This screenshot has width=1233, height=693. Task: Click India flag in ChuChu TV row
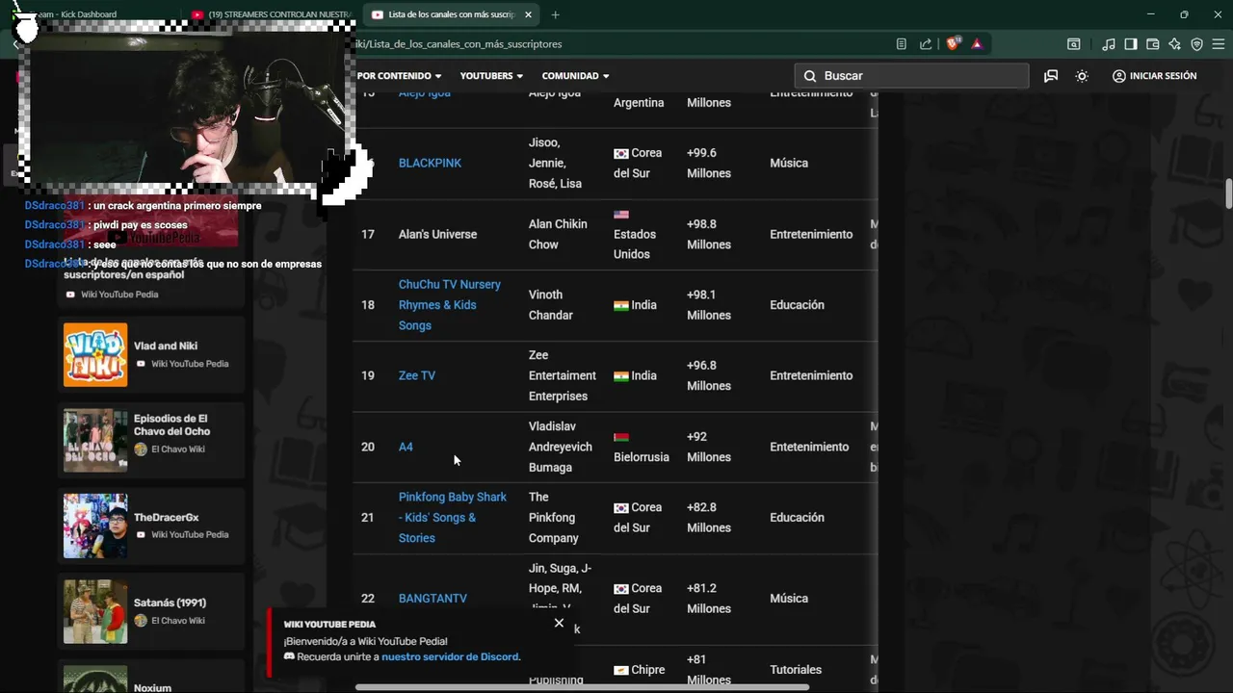pyautogui.click(x=621, y=306)
